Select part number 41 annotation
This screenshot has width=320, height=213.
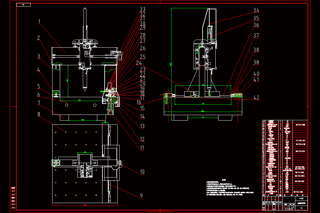click(x=256, y=80)
